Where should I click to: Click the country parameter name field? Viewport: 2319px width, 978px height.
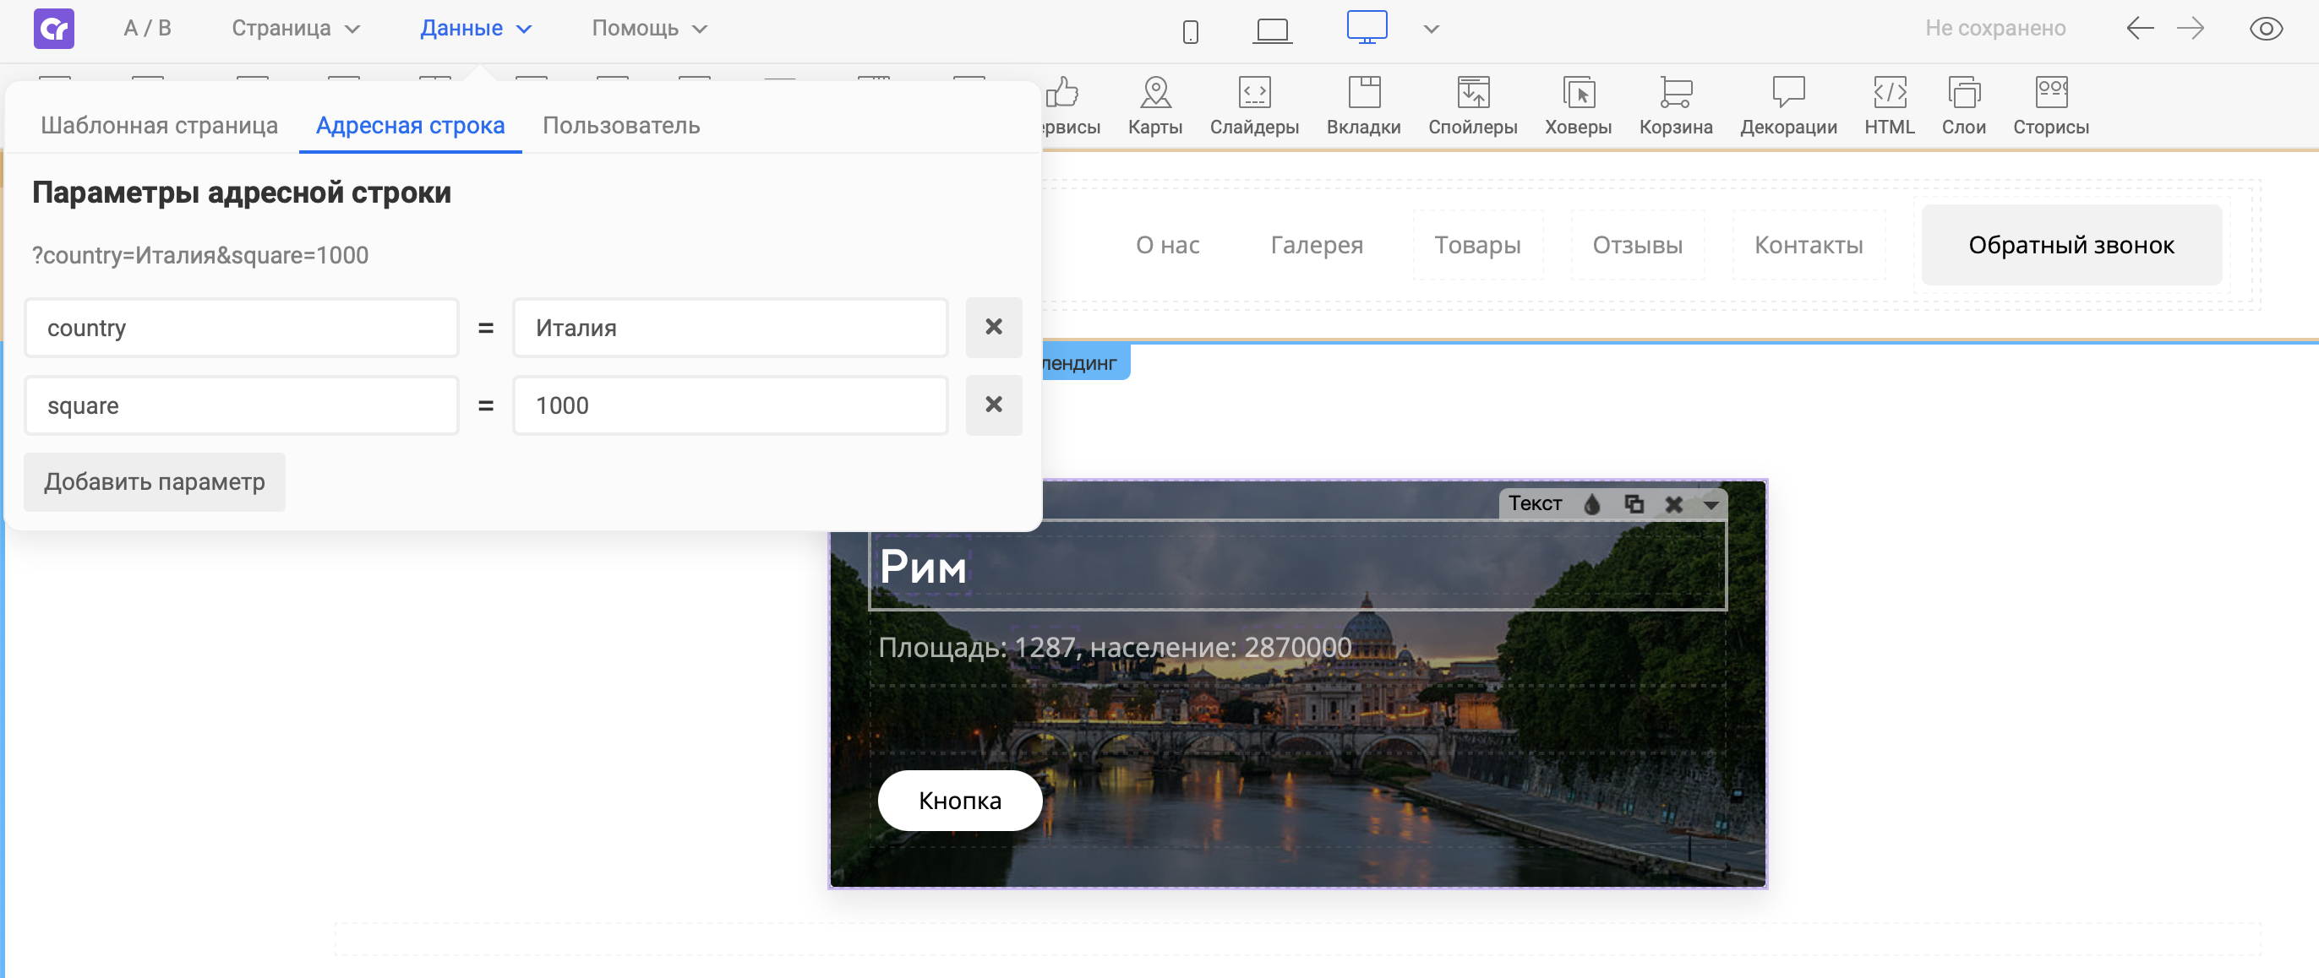241,328
